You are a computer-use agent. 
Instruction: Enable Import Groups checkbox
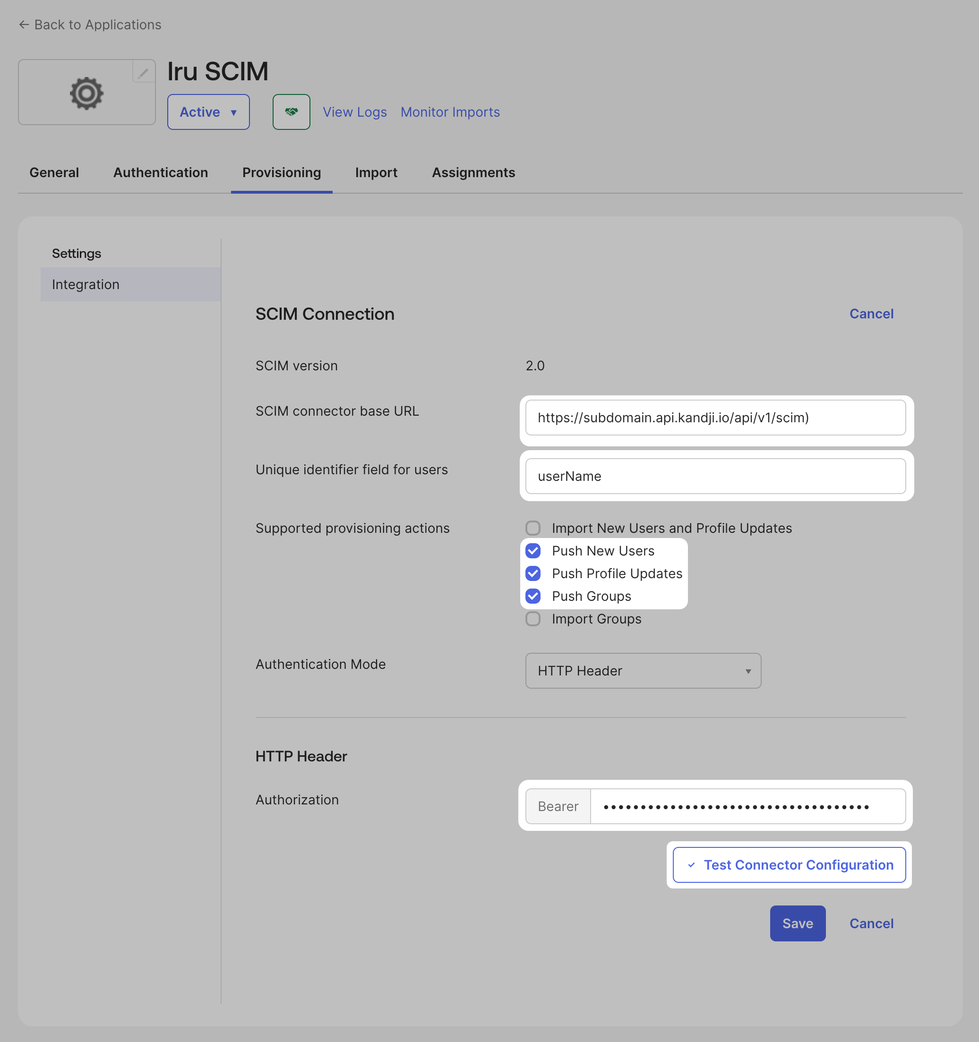pos(533,618)
